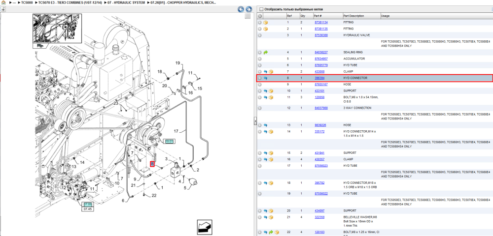
Task: Select the HYDRAULIC VALVE description text
Action: [355, 35]
